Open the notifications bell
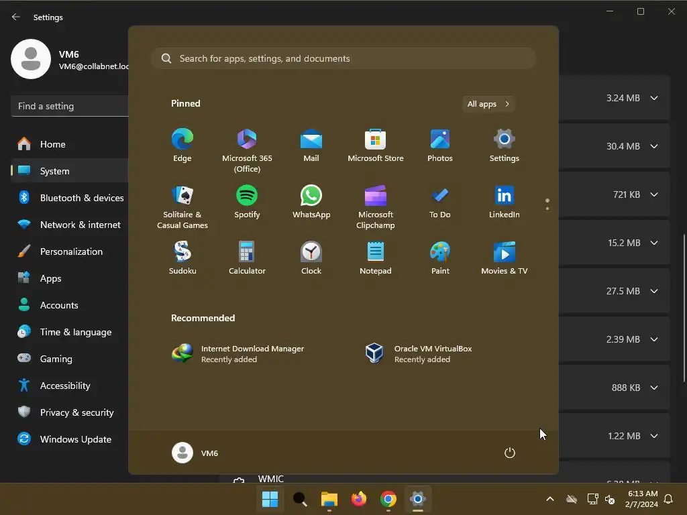The image size is (687, 515). (x=669, y=499)
